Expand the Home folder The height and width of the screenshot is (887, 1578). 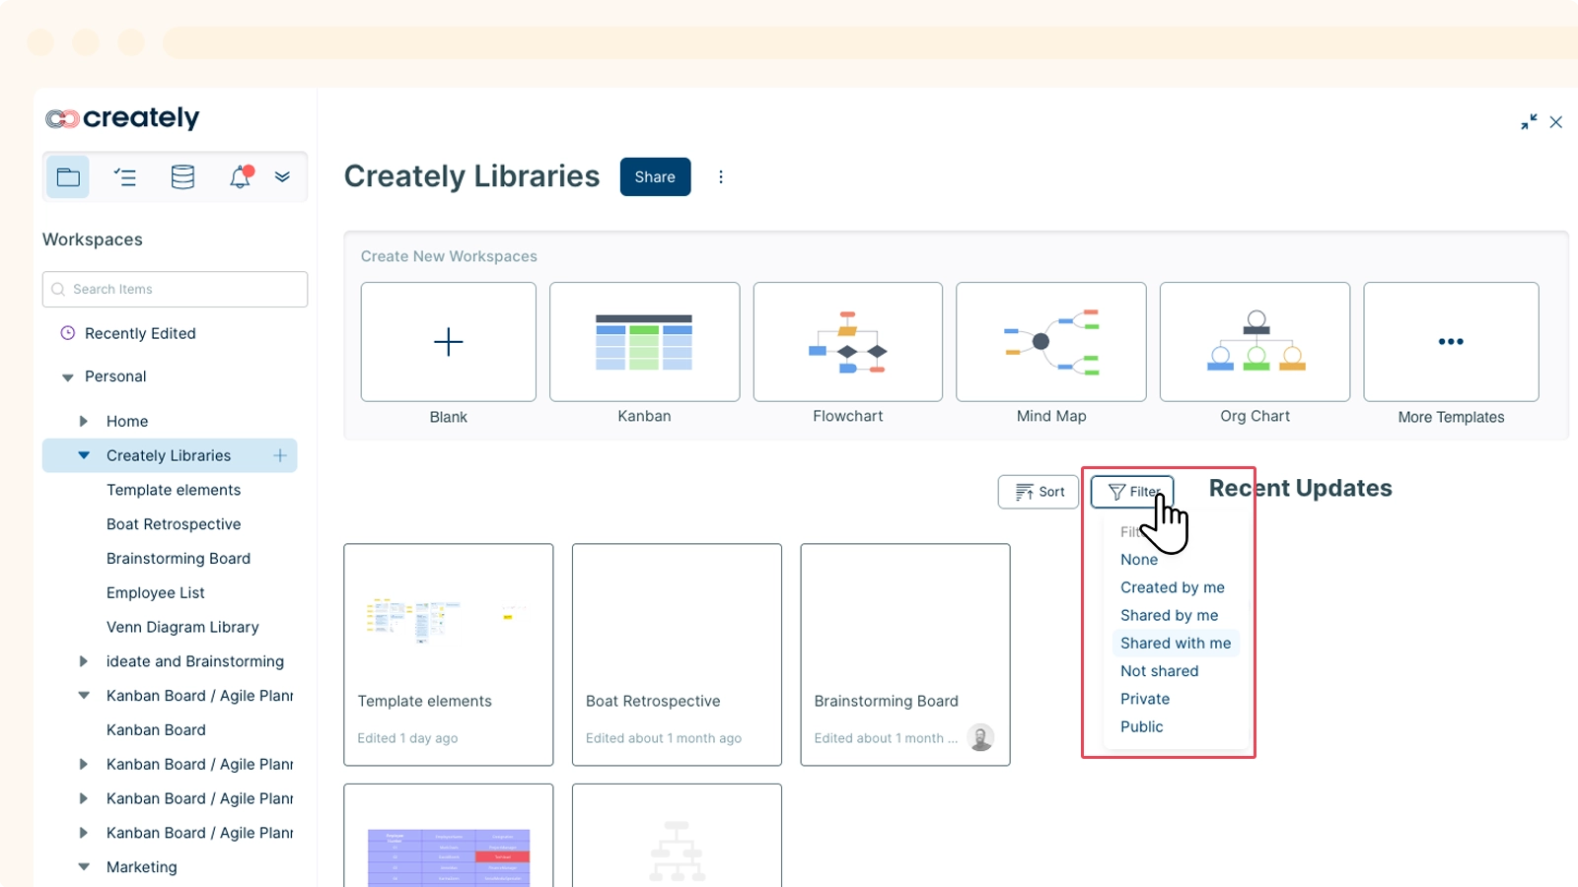pyautogui.click(x=84, y=421)
